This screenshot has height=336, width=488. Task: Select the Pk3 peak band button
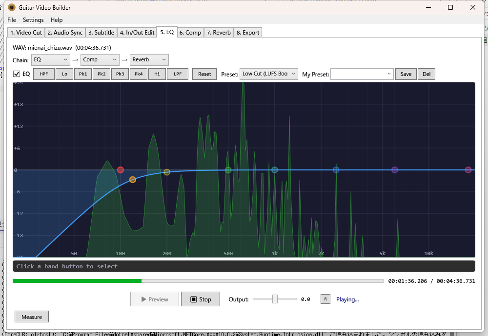(120, 74)
